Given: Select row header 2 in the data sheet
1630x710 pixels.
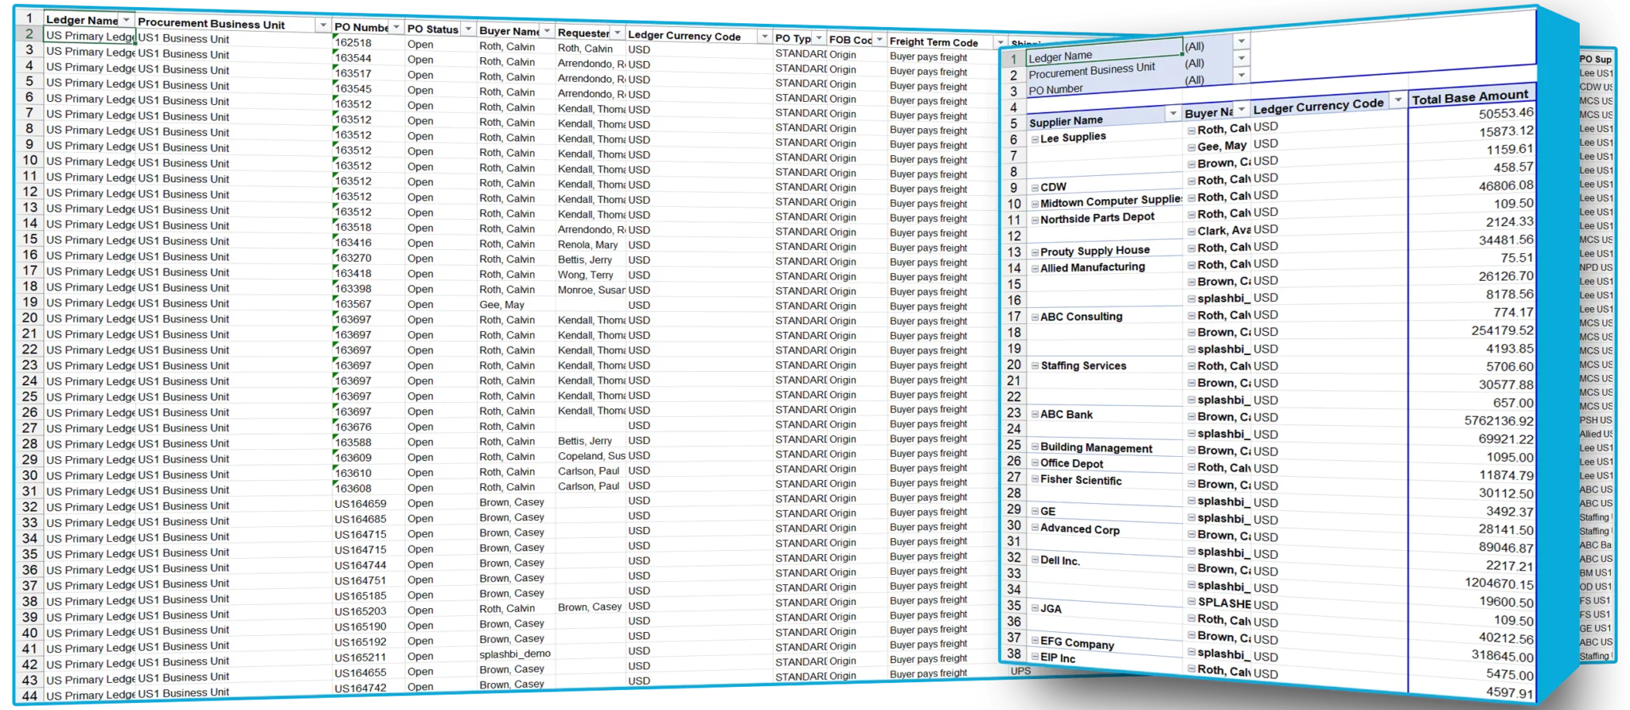Looking at the screenshot, I should (29, 34).
